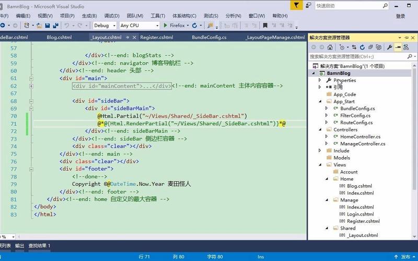Screen dimensions: 418x261
Task: Click Sync with Active Document icon
Action: 354,48
